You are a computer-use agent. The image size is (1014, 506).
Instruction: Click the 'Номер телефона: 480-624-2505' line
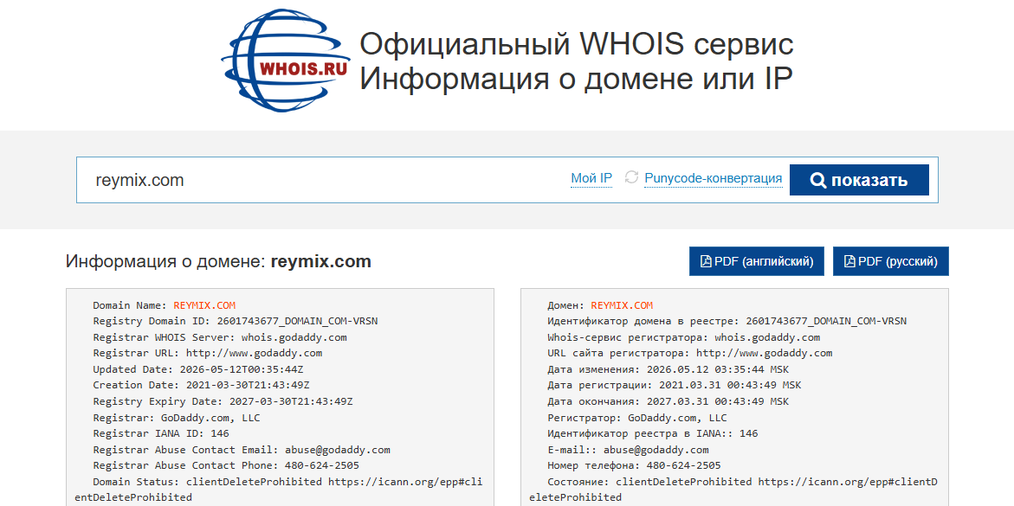(x=634, y=465)
